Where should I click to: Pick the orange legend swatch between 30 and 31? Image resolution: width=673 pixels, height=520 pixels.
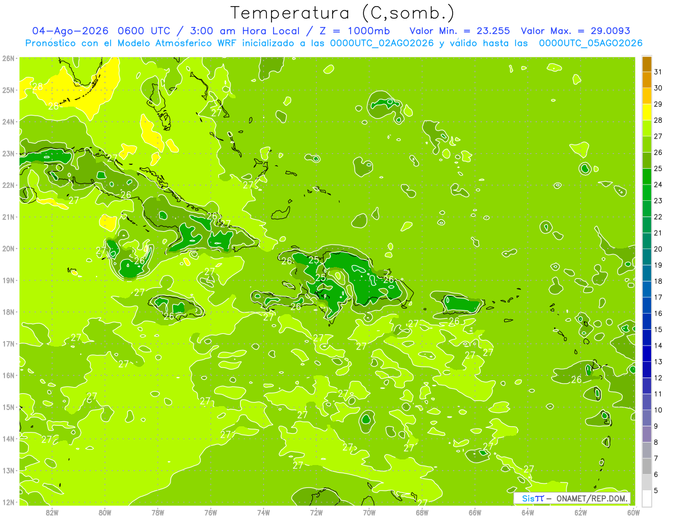pyautogui.click(x=647, y=80)
